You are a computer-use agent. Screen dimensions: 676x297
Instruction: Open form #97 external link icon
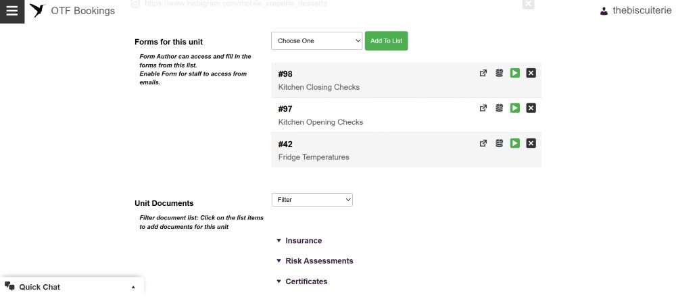pyautogui.click(x=483, y=108)
